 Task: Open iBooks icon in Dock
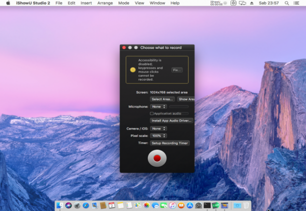(181, 205)
